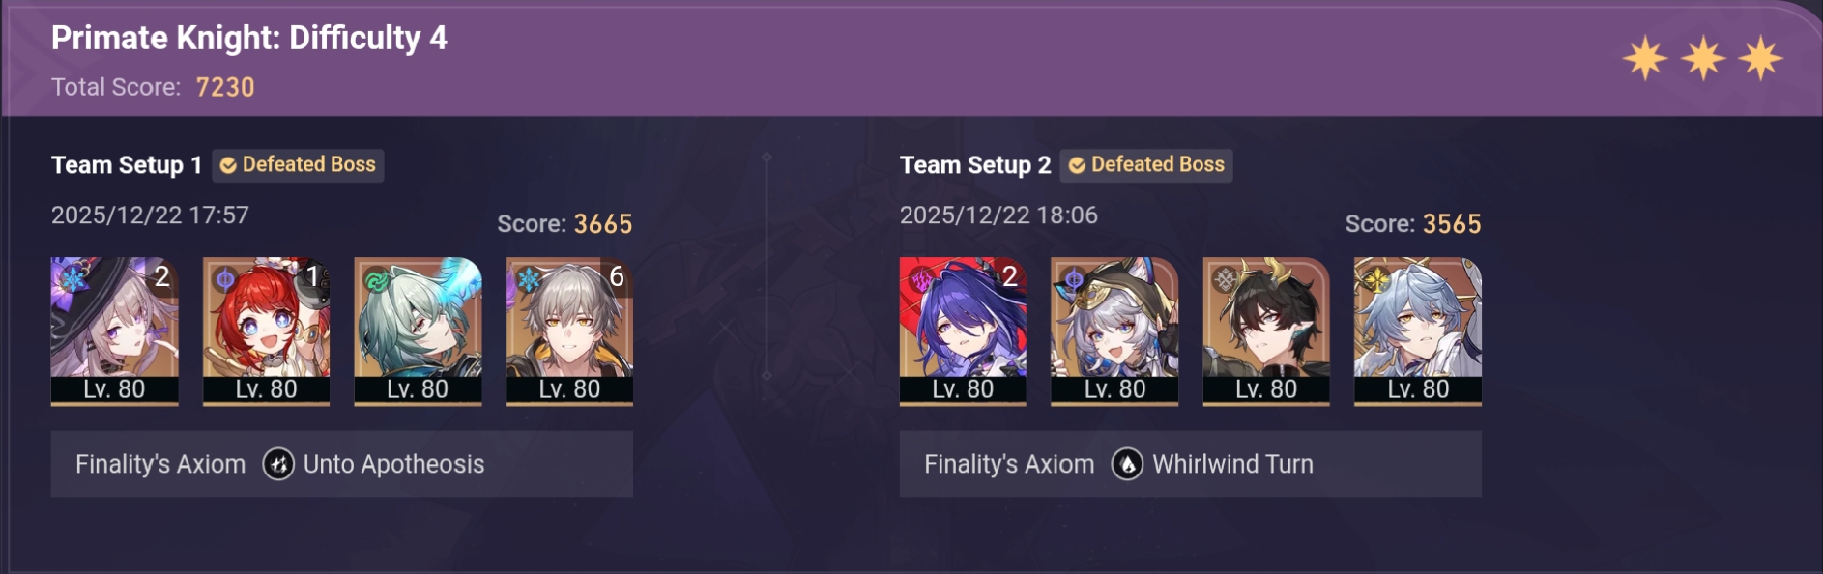Click the wind element icon on green-haired character

point(376,280)
